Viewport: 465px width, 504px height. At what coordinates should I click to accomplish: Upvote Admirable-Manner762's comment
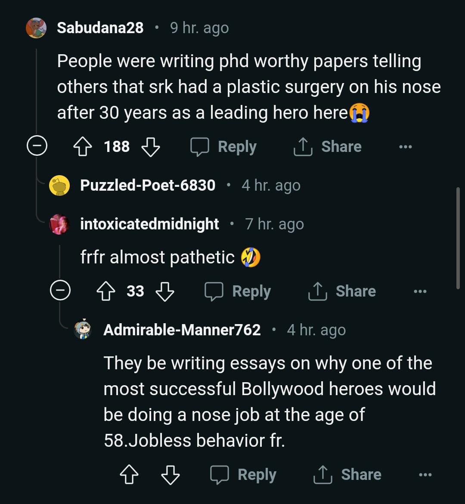129,475
